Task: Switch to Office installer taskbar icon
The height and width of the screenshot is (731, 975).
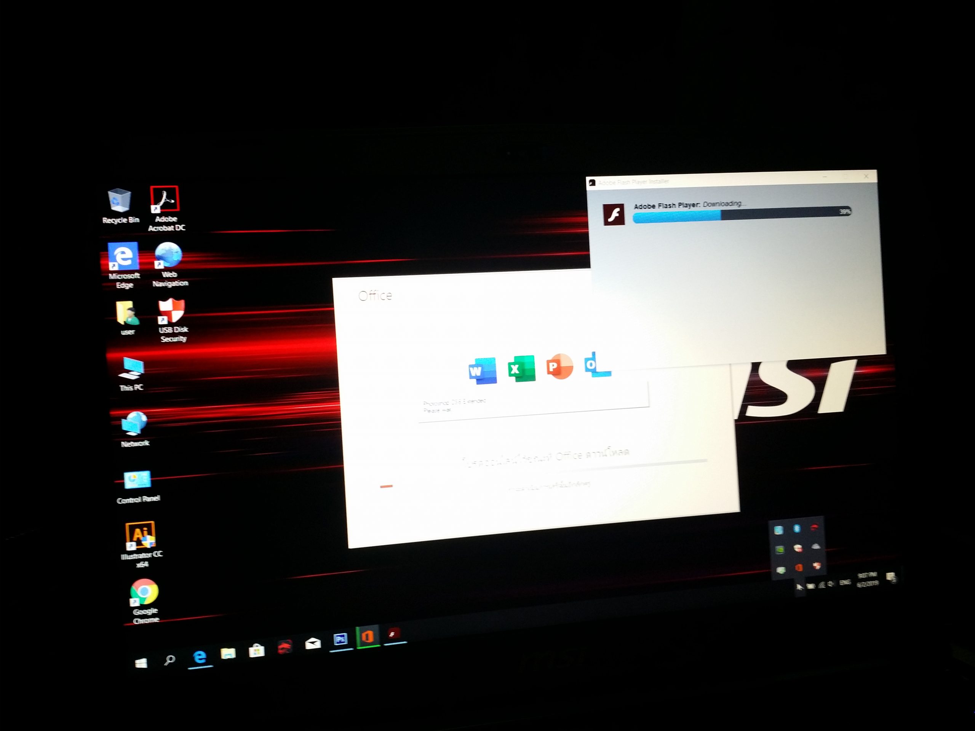Action: click(368, 636)
